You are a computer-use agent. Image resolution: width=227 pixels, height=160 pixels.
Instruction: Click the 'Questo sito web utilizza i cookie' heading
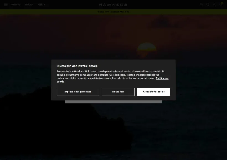77,66
